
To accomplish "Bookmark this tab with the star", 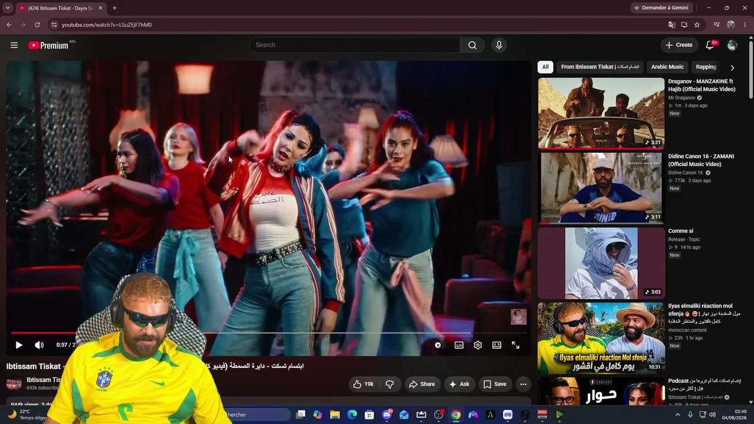I will [697, 25].
